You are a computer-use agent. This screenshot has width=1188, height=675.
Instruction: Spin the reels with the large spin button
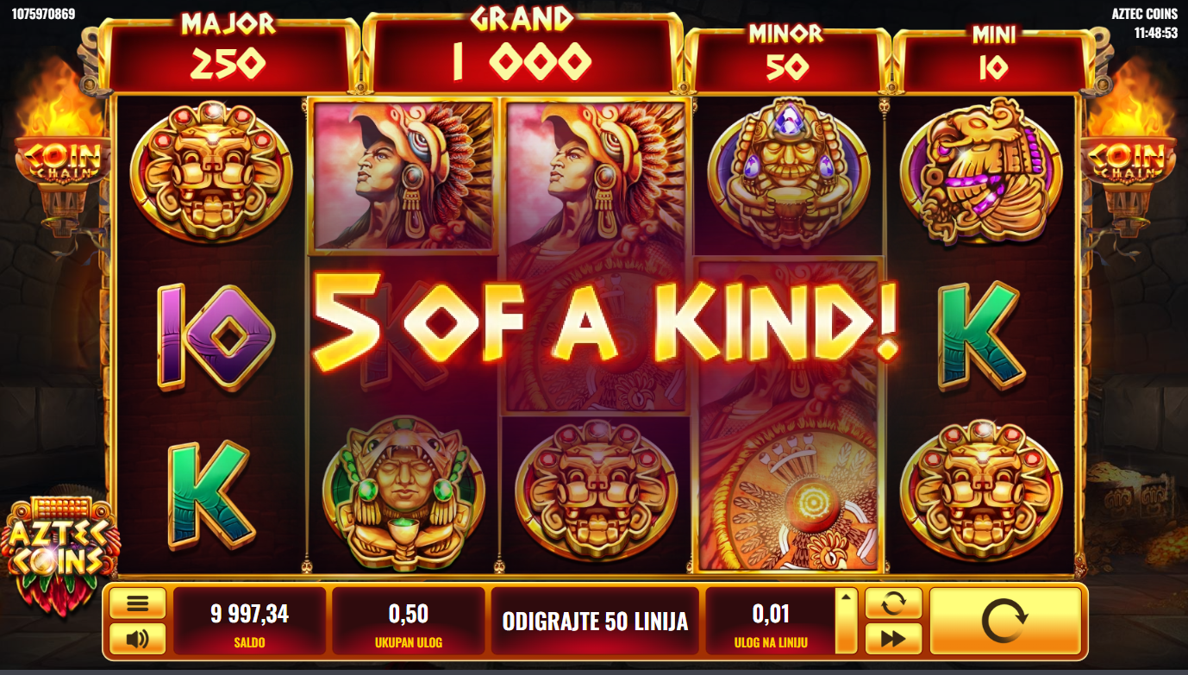point(1004,621)
